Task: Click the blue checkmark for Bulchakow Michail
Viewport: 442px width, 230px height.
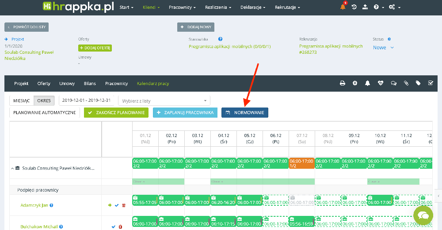Action: click(x=113, y=226)
